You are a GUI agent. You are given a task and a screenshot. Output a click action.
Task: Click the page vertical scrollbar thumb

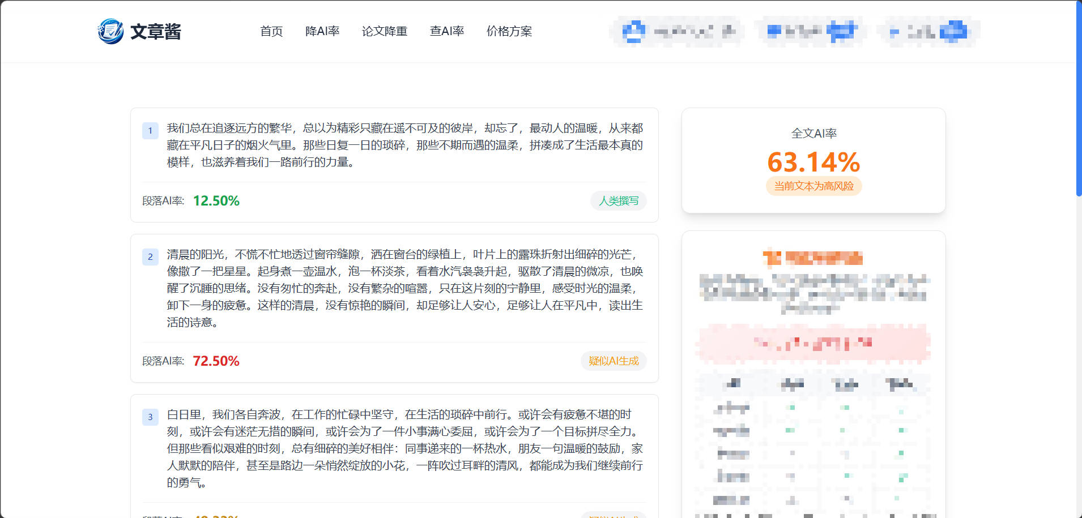pos(1079,99)
